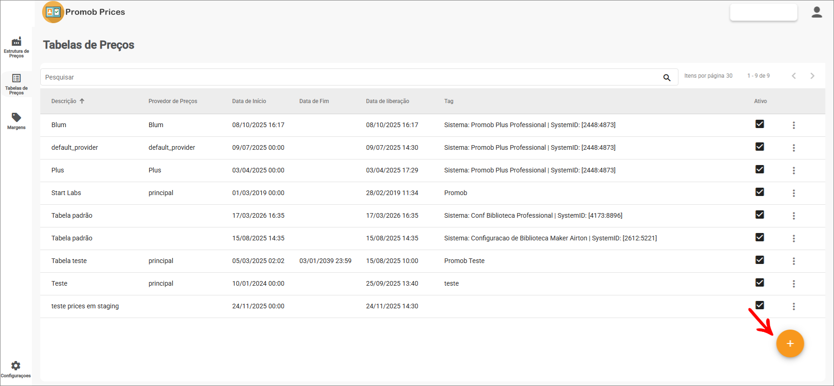Sort by the Descrição column header
The height and width of the screenshot is (386, 834).
point(64,101)
